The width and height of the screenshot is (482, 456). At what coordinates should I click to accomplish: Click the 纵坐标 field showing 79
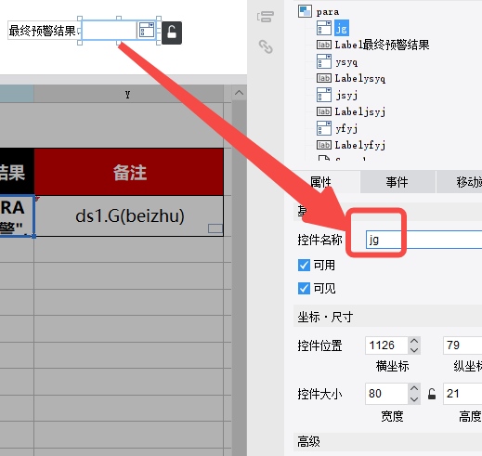tap(462, 345)
